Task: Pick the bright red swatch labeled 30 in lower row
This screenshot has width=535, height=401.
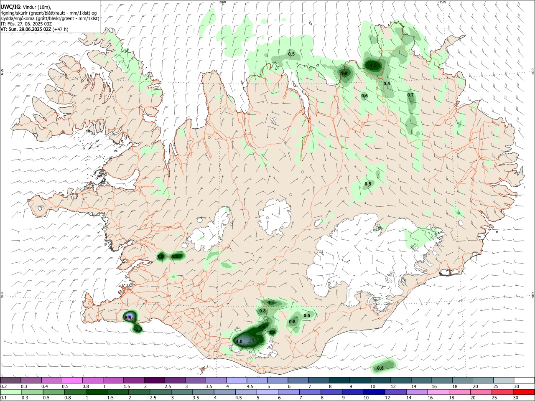Action: click(x=523, y=392)
